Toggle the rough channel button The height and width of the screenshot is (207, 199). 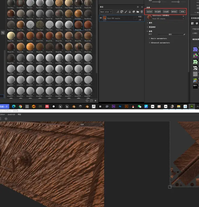tap(166, 11)
